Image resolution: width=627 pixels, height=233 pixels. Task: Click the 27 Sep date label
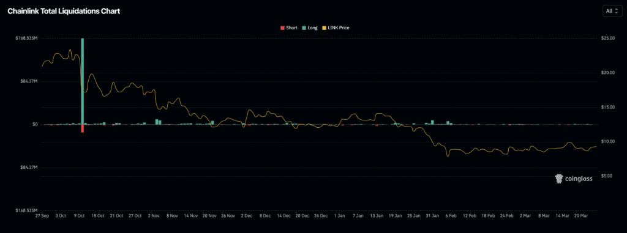click(x=42, y=216)
